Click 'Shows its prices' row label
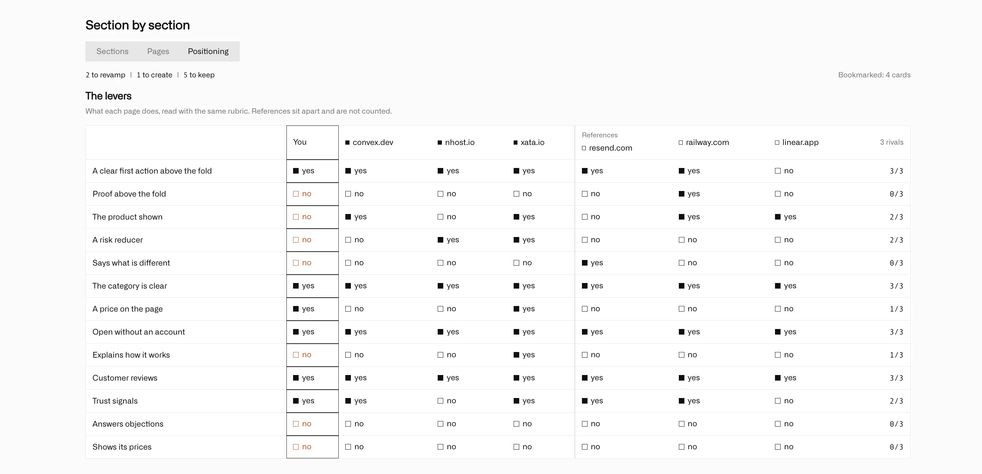The width and height of the screenshot is (982, 474). (122, 447)
